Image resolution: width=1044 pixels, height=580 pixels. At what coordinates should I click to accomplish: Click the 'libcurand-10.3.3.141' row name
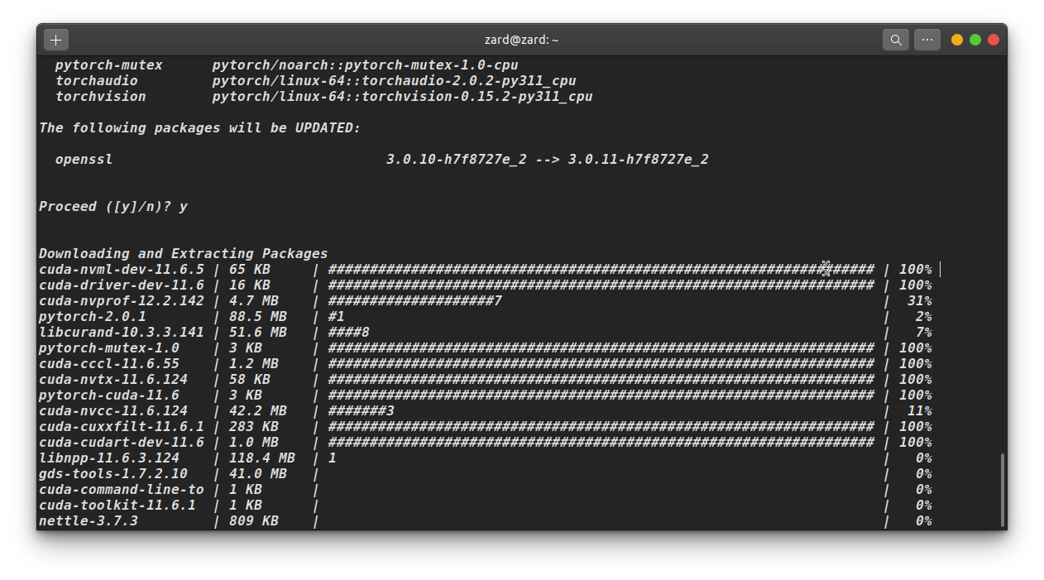122,333
